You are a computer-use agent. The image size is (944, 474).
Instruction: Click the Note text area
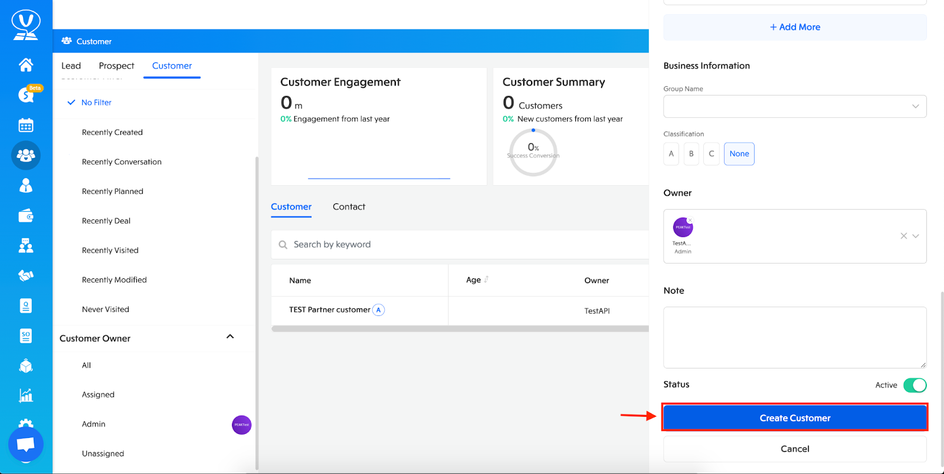795,337
